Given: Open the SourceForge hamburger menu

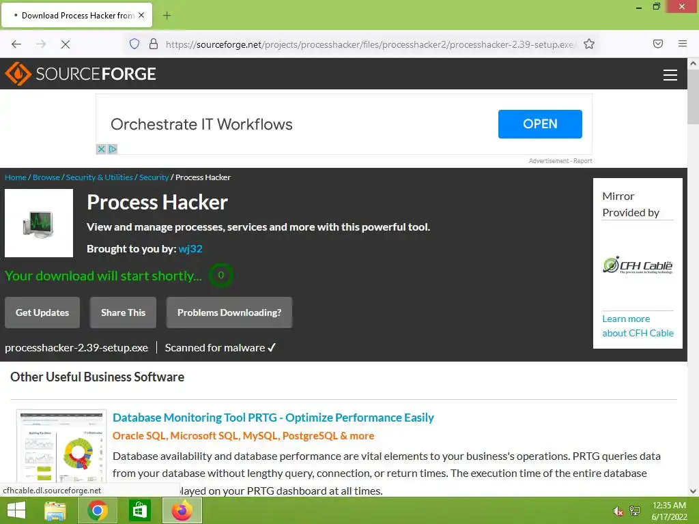Looking at the screenshot, I should click(x=670, y=75).
